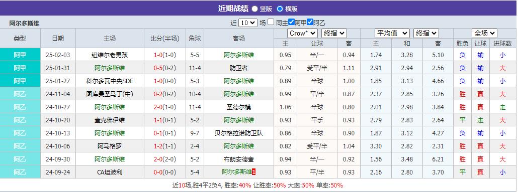Open the 终指 dropdown beside 平均值

(x=426, y=33)
